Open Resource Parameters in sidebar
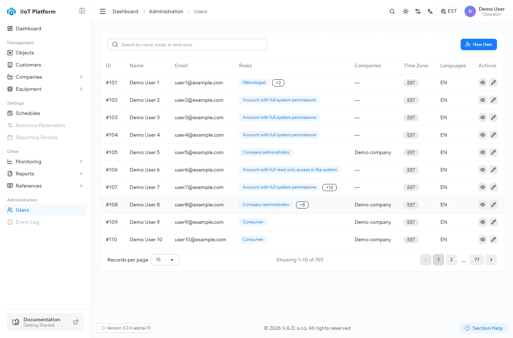The height and width of the screenshot is (338, 513). [x=45, y=125]
